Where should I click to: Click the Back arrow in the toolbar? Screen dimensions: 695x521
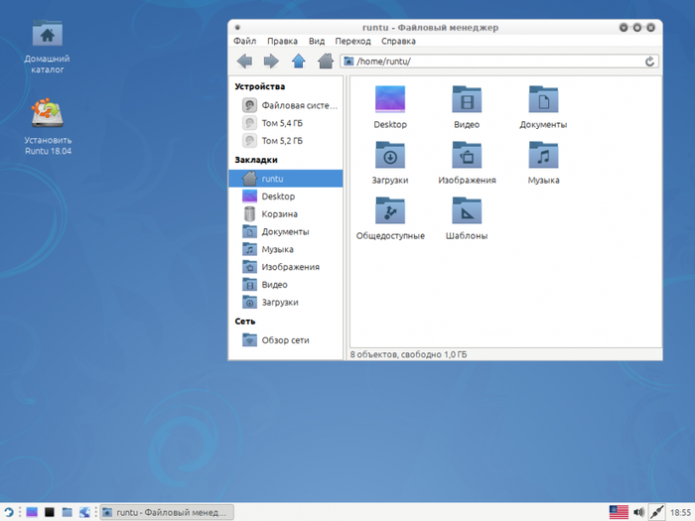pyautogui.click(x=244, y=62)
